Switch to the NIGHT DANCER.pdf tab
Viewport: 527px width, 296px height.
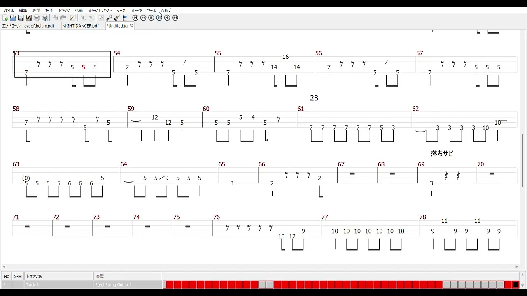(80, 26)
